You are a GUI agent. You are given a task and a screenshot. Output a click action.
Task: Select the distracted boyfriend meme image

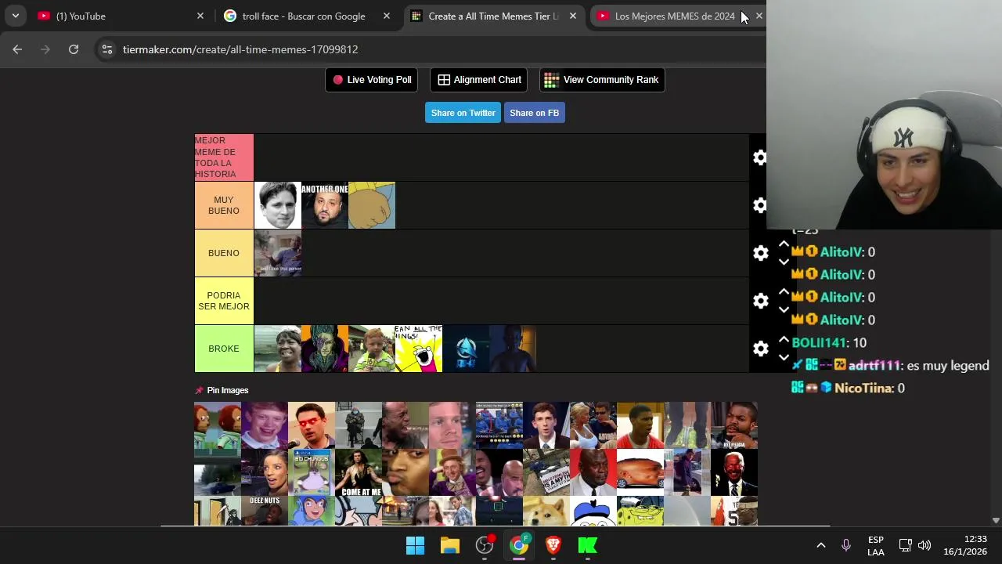452,512
